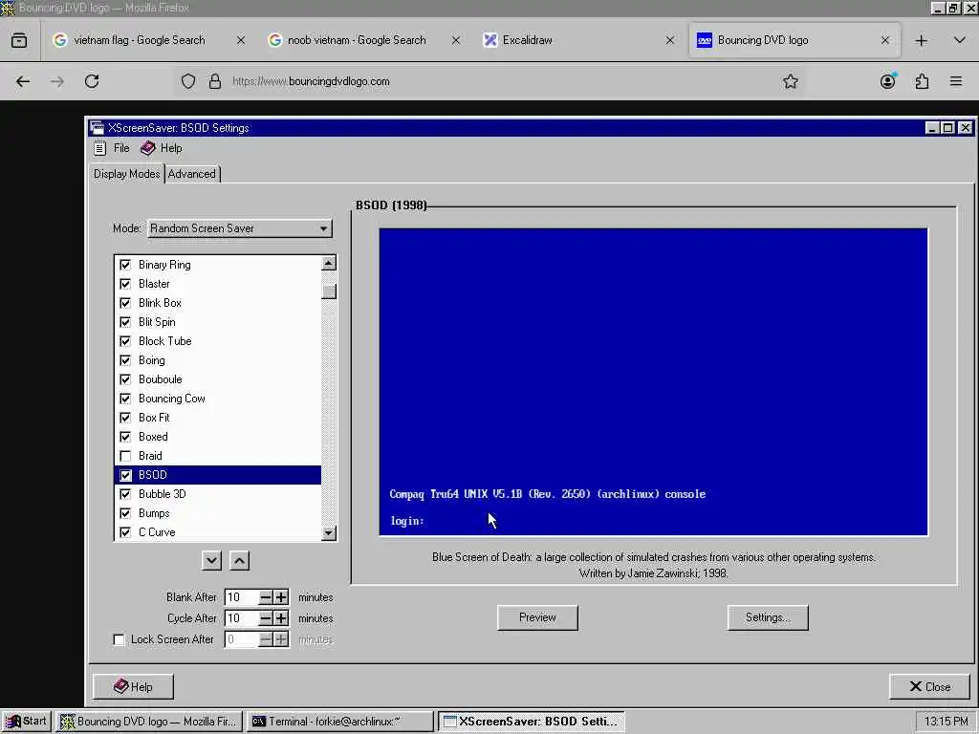Click the Cycle After minutes field

pos(241,618)
